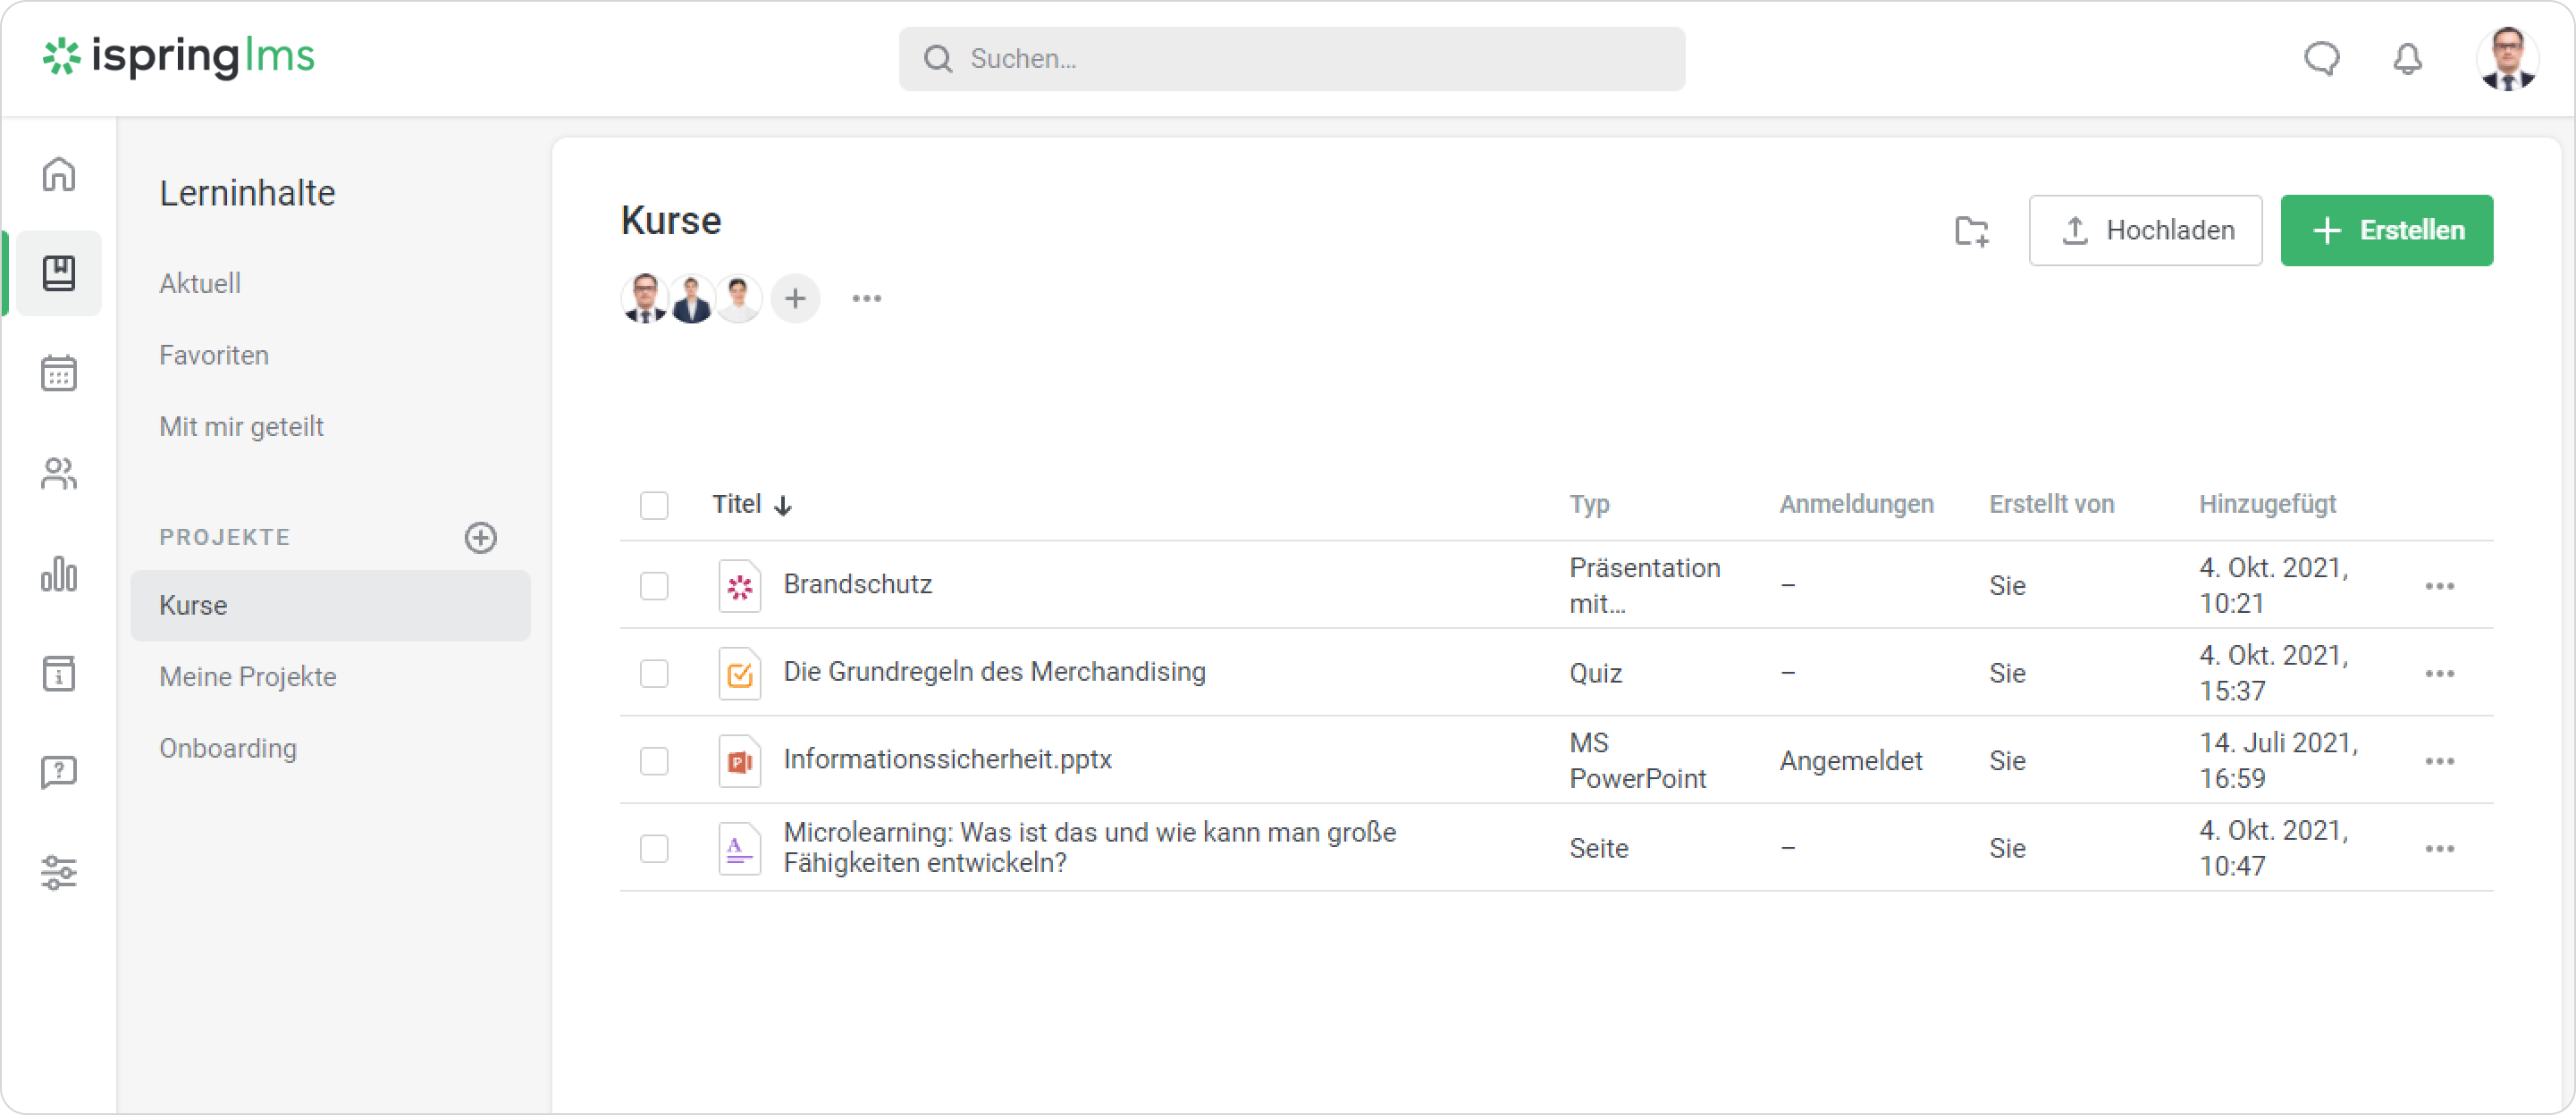Click the notifications bell icon

point(2407,59)
